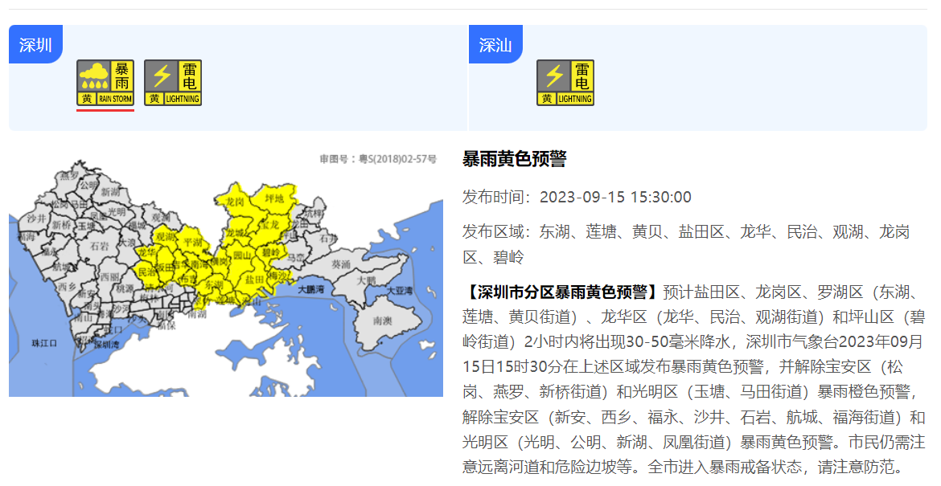Click the yellow 坪地 region on map

(x=274, y=198)
